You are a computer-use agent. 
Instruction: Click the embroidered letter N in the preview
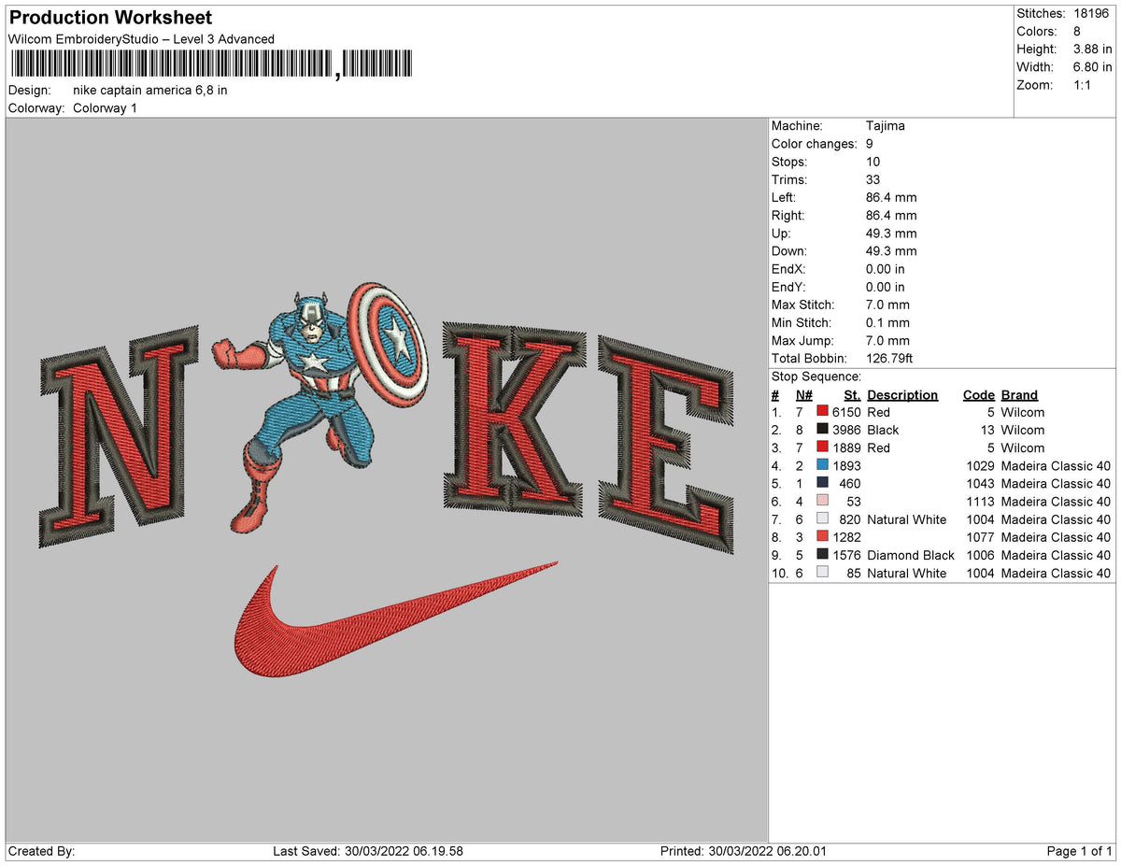click(120, 437)
